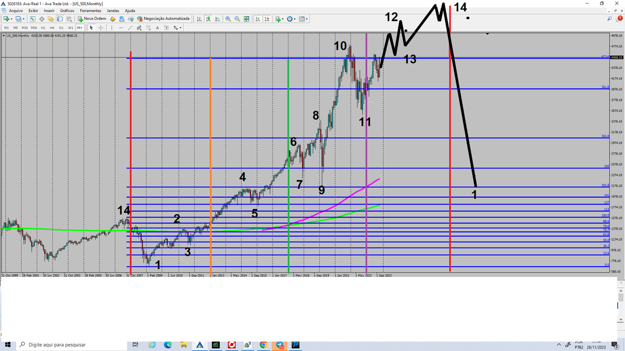Expand the Periods dropdown arrow
This screenshot has width=625, height=351.
pyautogui.click(x=295, y=19)
